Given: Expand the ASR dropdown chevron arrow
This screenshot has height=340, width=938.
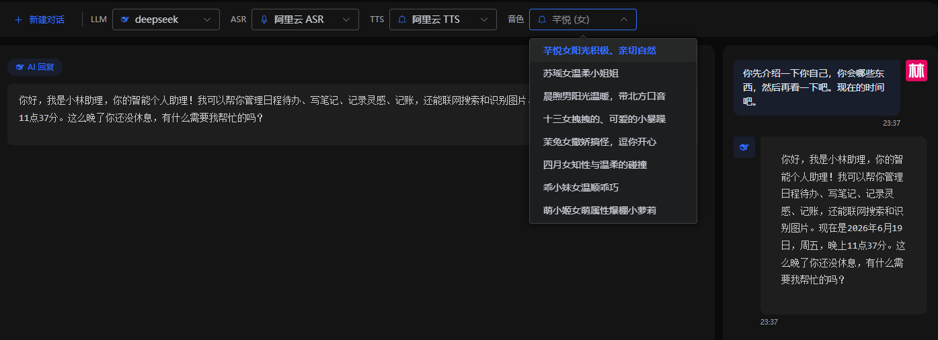Looking at the screenshot, I should [346, 19].
